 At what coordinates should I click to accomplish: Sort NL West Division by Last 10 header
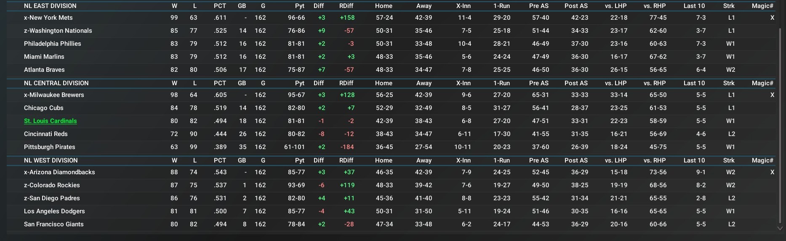(x=694, y=160)
